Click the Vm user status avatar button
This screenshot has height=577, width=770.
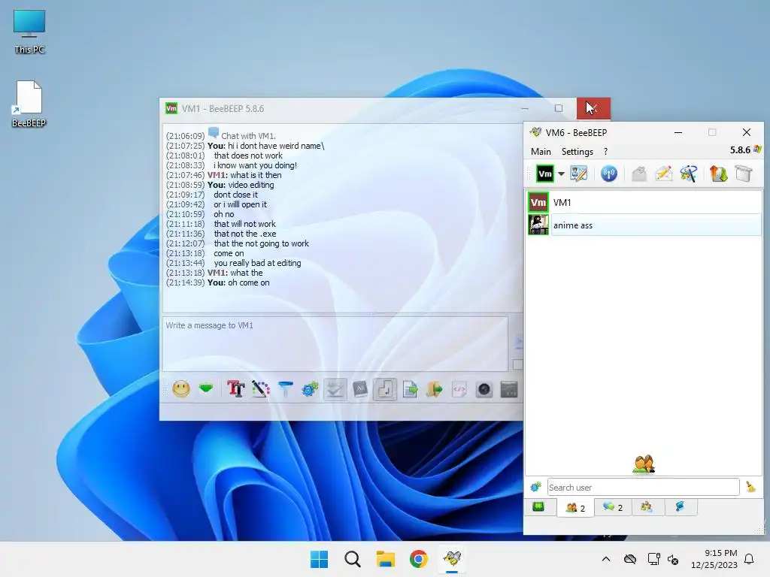click(x=544, y=174)
